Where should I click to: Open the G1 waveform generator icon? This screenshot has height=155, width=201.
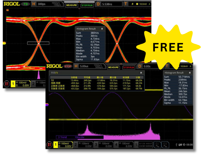click(158, 145)
